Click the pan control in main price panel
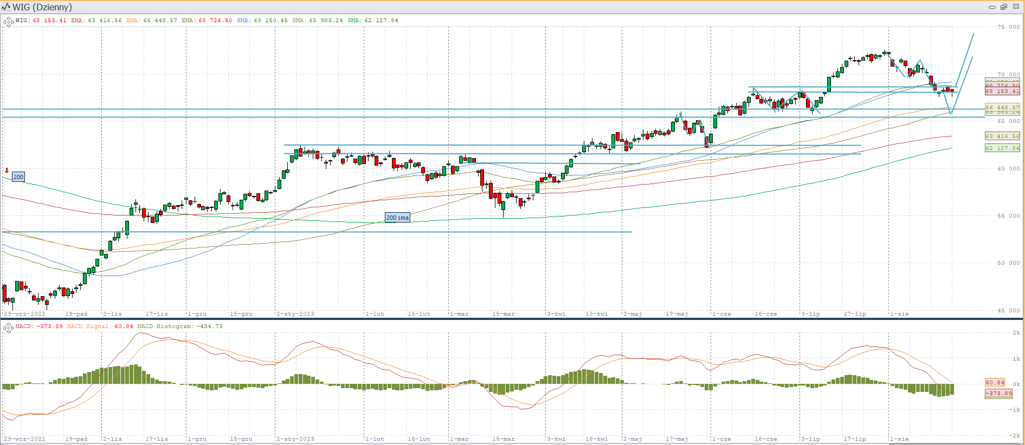The width and height of the screenshot is (1025, 445). [8, 22]
